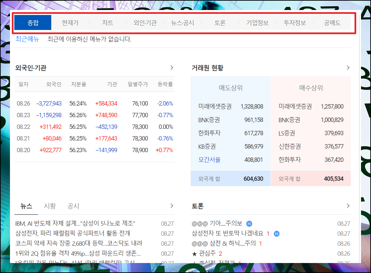Open the 외국인·기관 heading

pyautogui.click(x=31, y=68)
